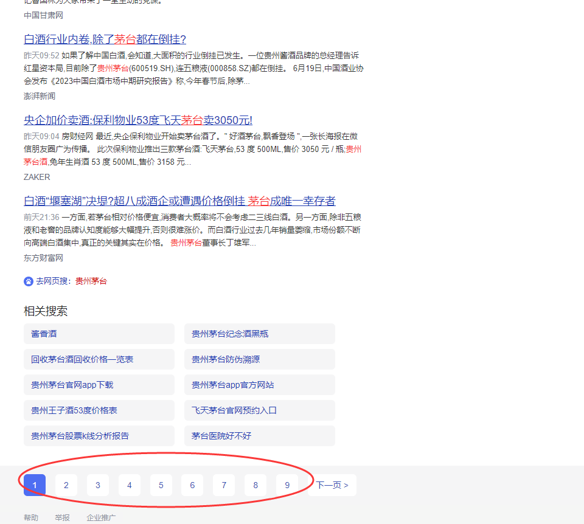Open results page 9
This screenshot has width=584, height=524.
[287, 485]
